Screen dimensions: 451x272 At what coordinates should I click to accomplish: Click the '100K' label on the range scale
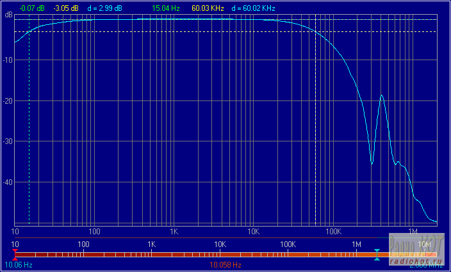[288, 244]
